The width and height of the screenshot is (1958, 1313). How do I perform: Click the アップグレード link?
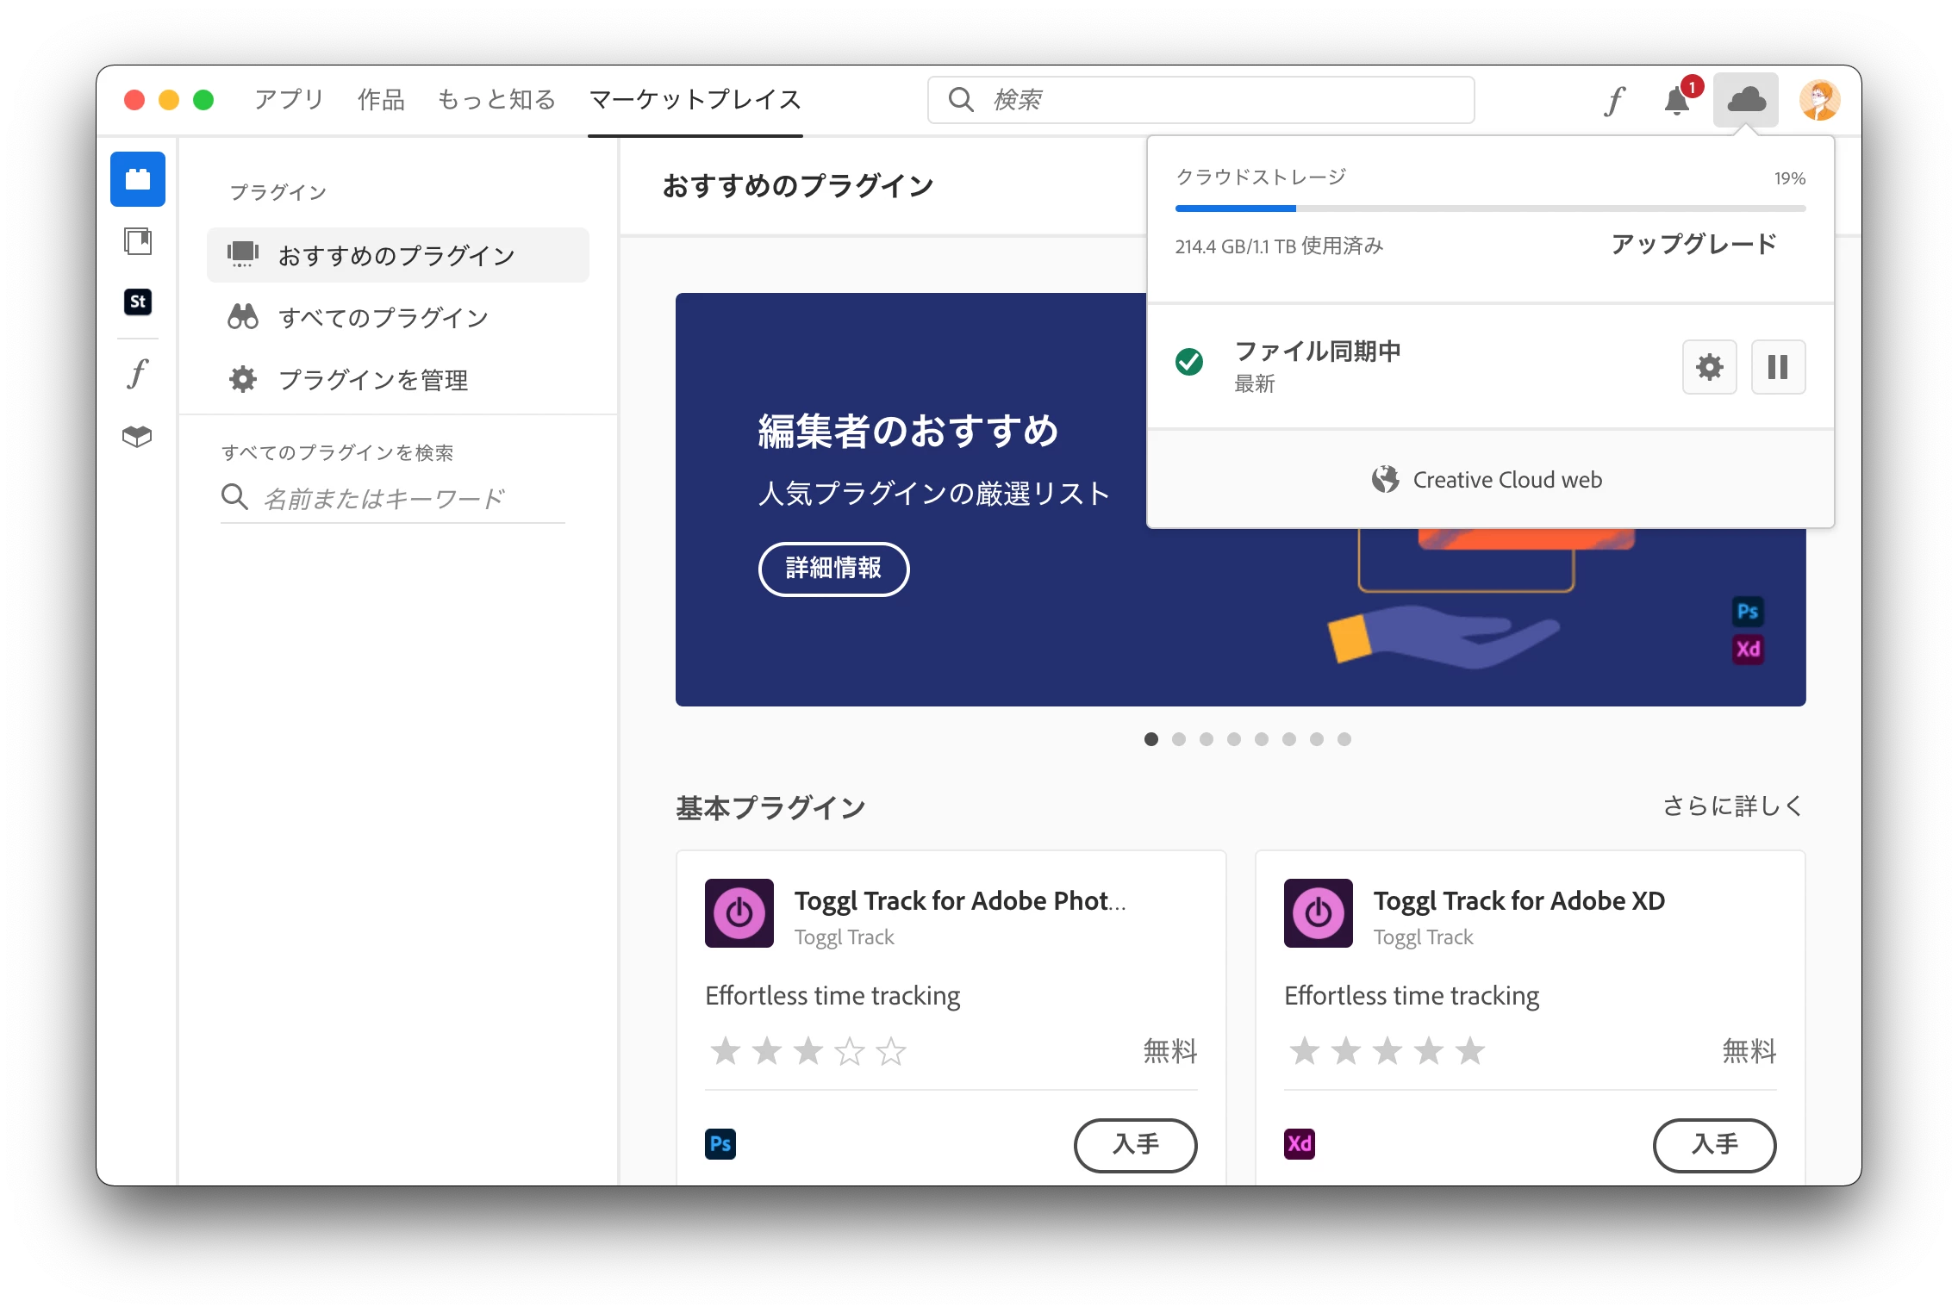click(x=1693, y=245)
